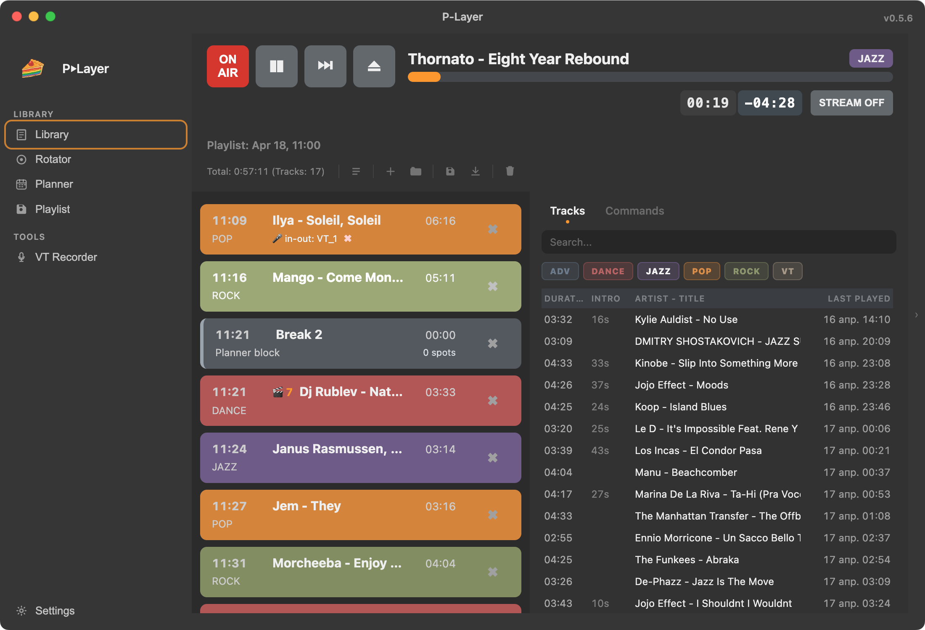Screen dimensions: 925x630
Task: Toggle the DANCE category filter
Action: pyautogui.click(x=608, y=271)
